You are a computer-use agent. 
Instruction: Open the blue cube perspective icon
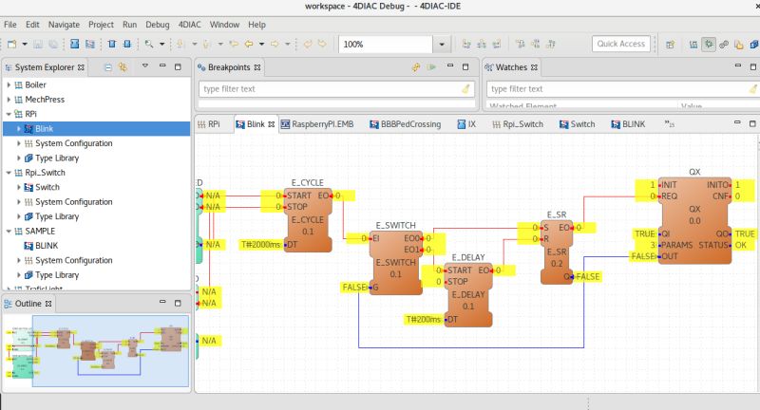(754, 45)
